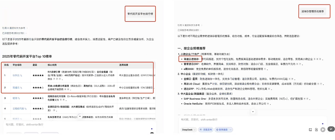Open the DeepSeek model selector
Image resolution: width=335 pixels, height=140 pixels.
(189, 130)
